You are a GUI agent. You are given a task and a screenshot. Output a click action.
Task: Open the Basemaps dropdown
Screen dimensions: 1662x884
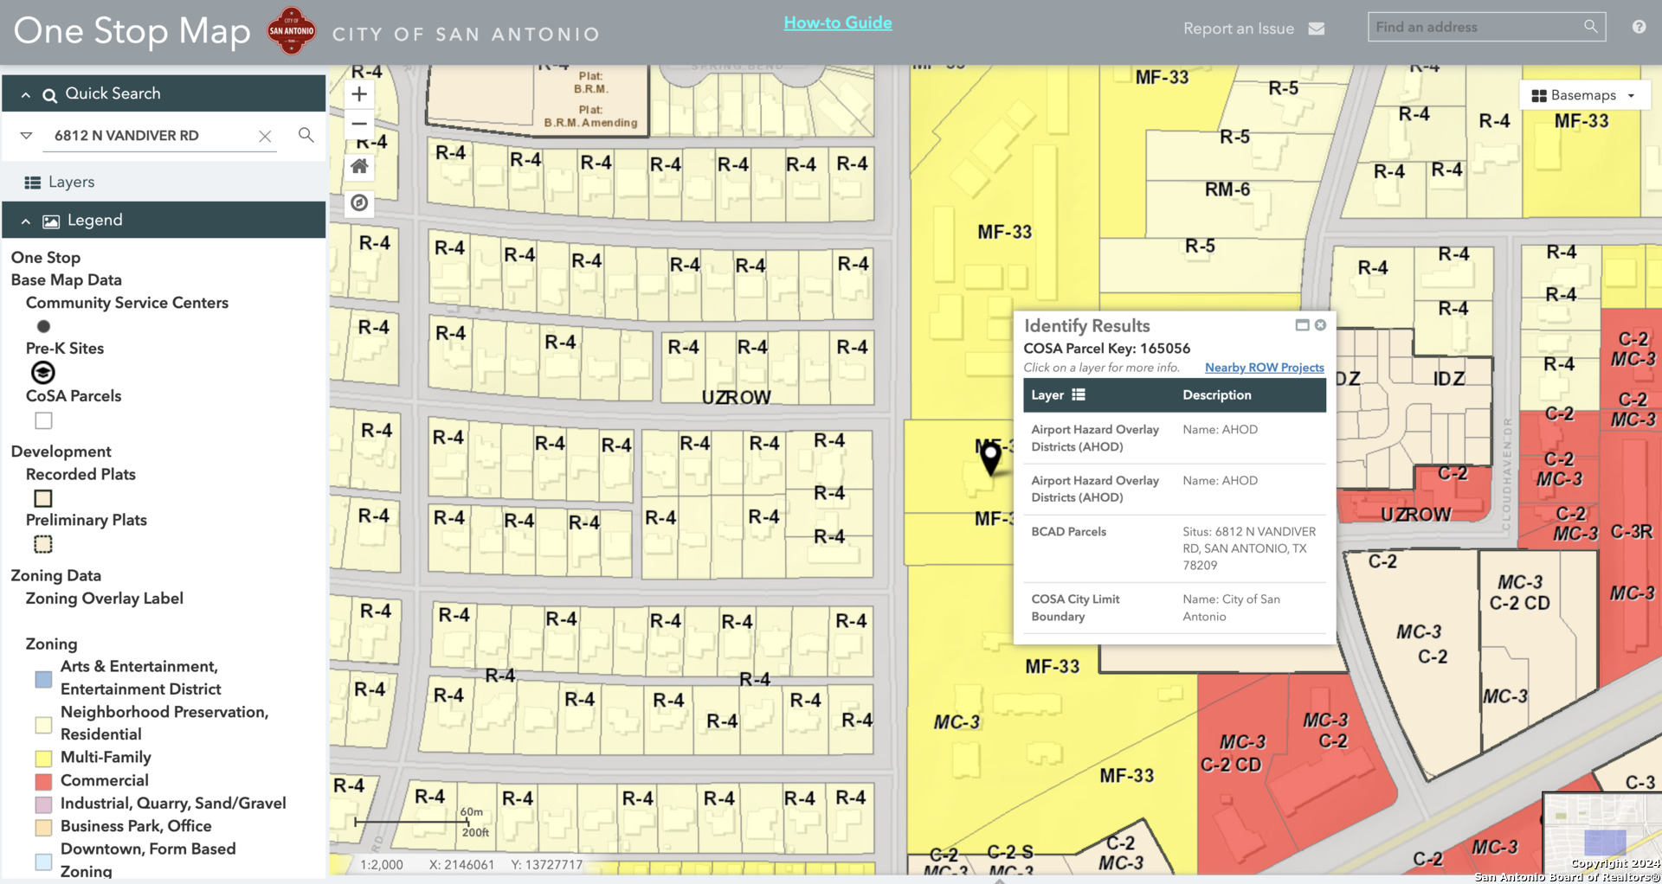pos(1583,95)
